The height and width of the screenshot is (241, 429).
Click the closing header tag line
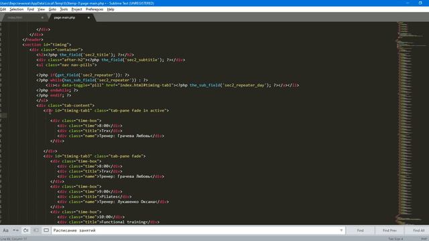click(33, 39)
